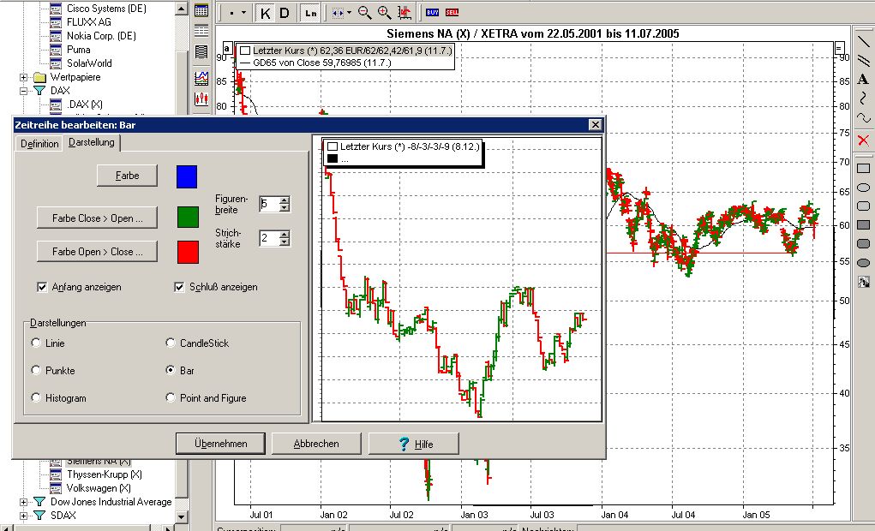Click the K toolbar button
Viewport: 875px width, 531px height.
265,13
